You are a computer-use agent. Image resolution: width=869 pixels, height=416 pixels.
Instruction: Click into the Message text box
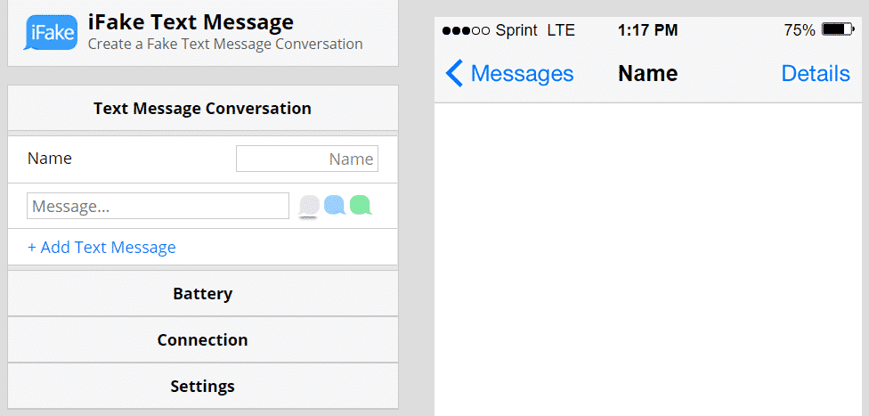(x=158, y=207)
